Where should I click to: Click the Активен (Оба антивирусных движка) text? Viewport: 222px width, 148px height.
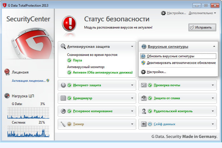pyautogui.click(x=103, y=73)
